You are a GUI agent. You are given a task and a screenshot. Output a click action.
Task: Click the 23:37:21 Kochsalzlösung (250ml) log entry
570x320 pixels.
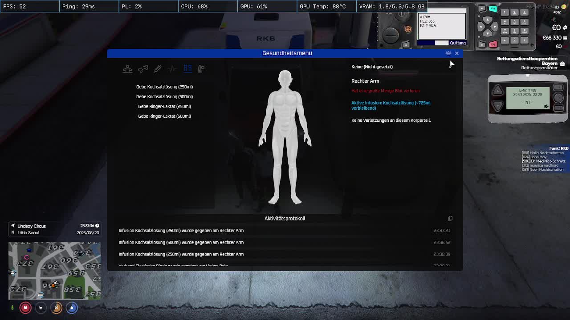(285, 230)
